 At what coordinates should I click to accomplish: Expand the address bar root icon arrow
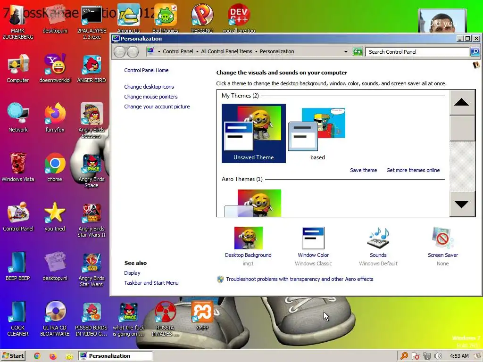(159, 52)
